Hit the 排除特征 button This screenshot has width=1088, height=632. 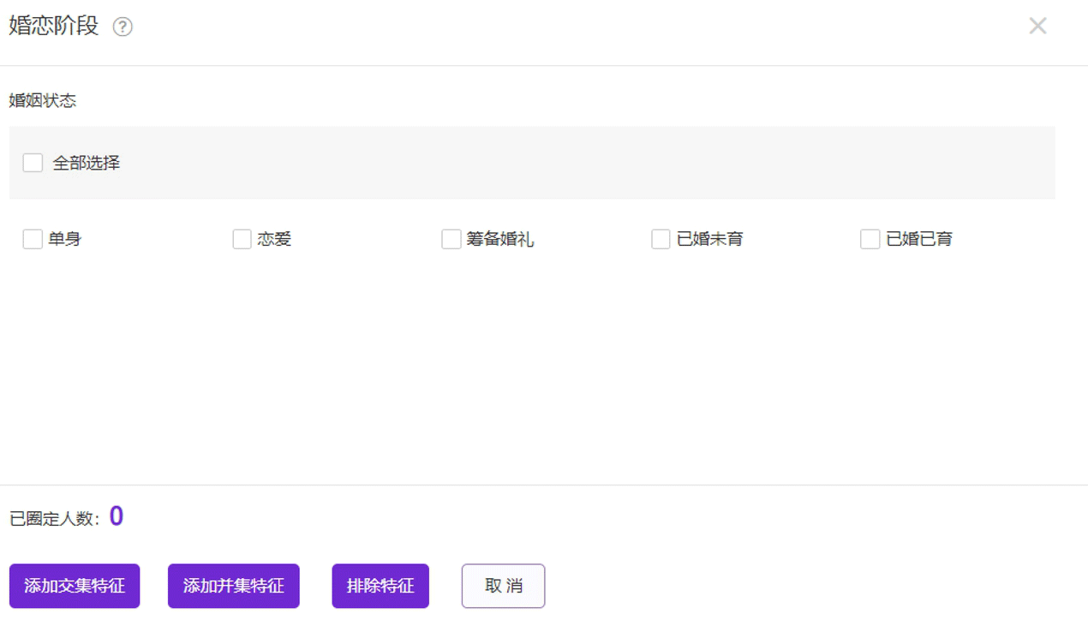point(380,586)
